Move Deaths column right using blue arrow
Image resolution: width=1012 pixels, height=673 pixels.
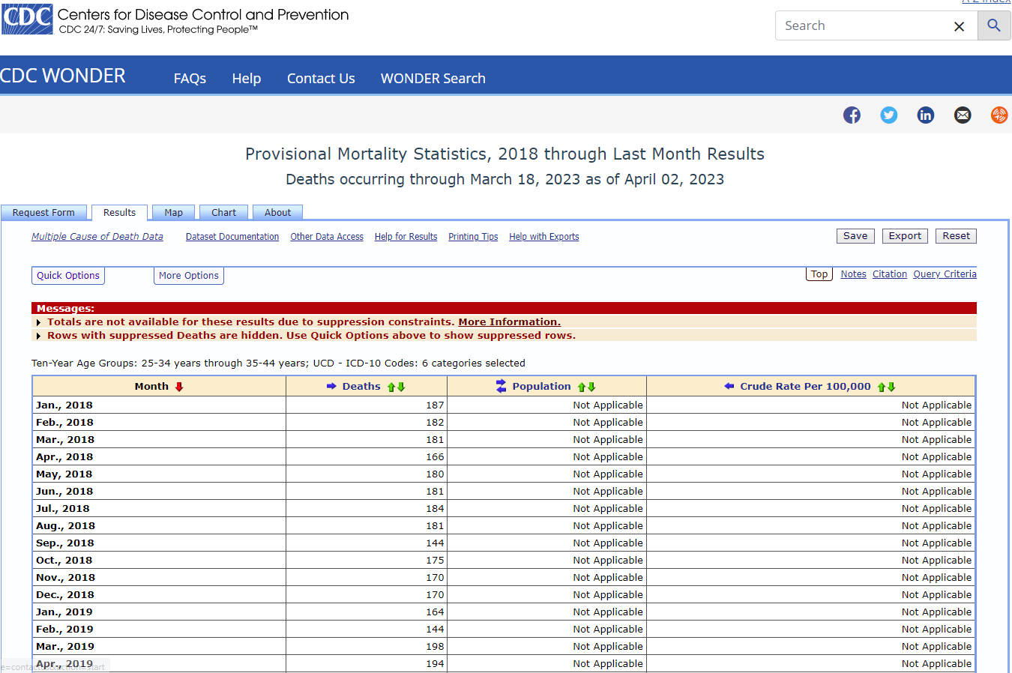coord(331,386)
